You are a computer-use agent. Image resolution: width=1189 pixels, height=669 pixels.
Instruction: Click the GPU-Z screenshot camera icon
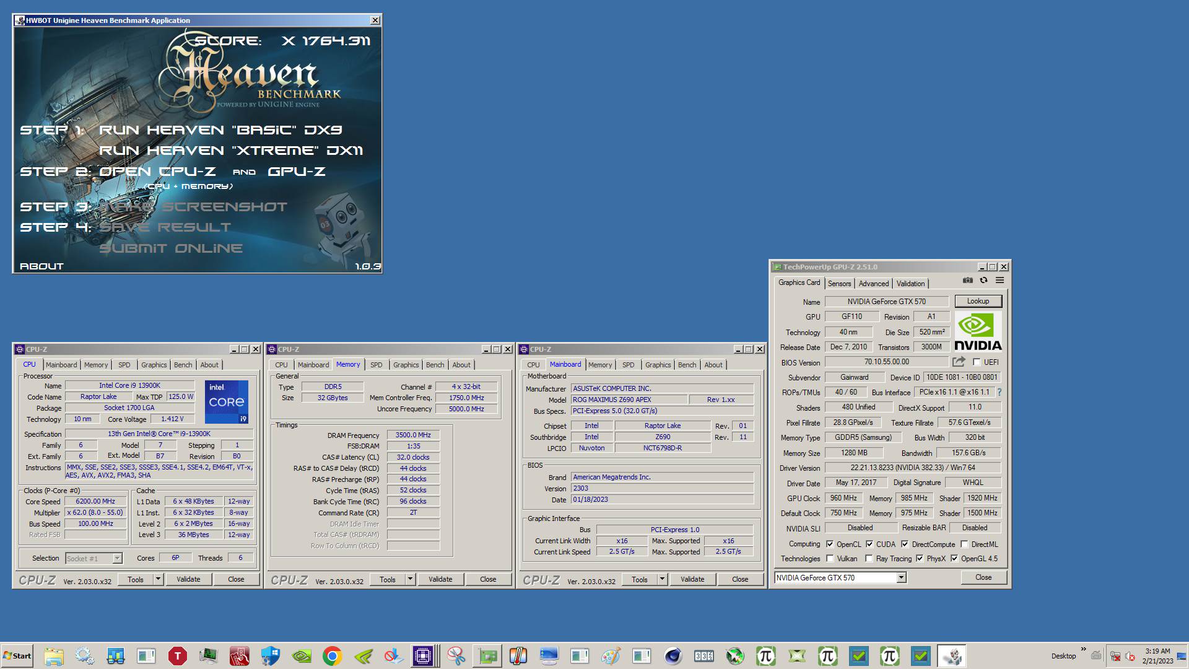tap(968, 281)
